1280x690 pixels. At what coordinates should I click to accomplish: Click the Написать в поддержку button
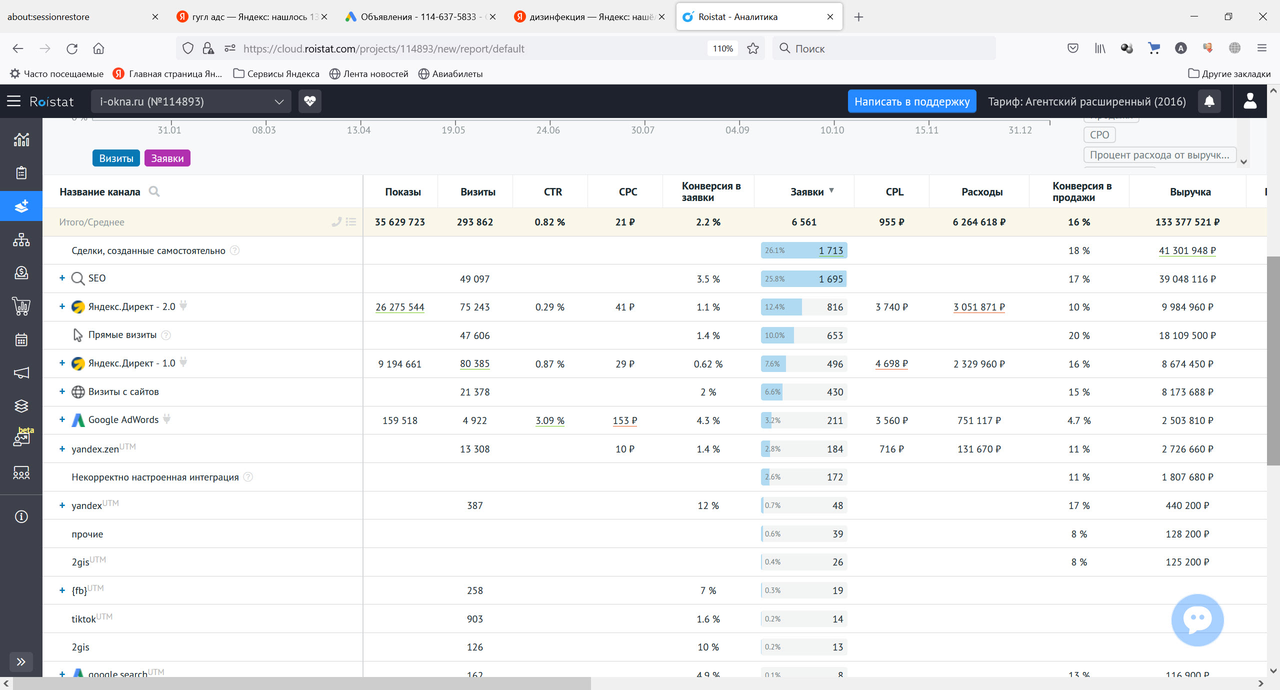(x=911, y=101)
